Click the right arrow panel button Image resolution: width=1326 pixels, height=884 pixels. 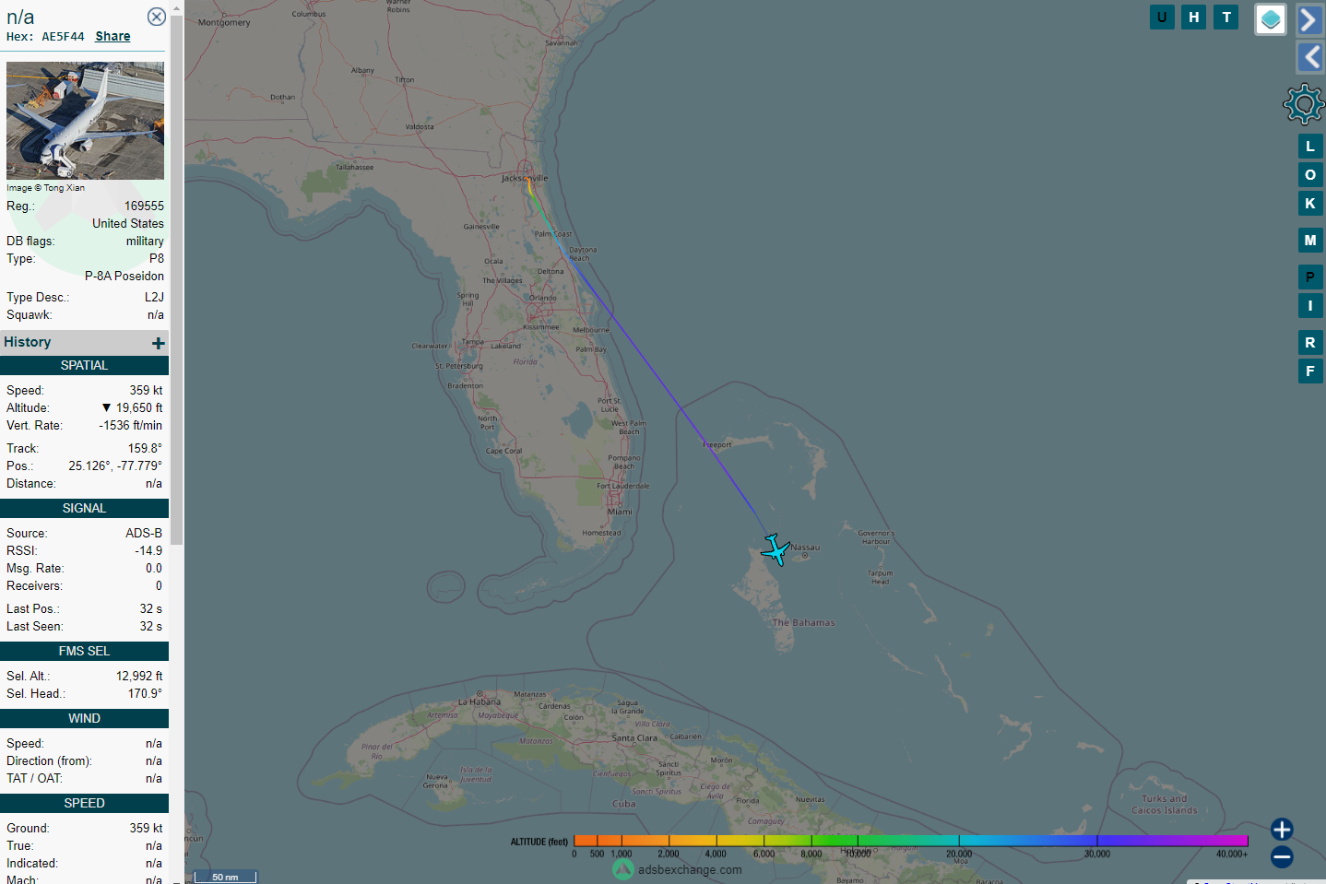pos(1309,19)
